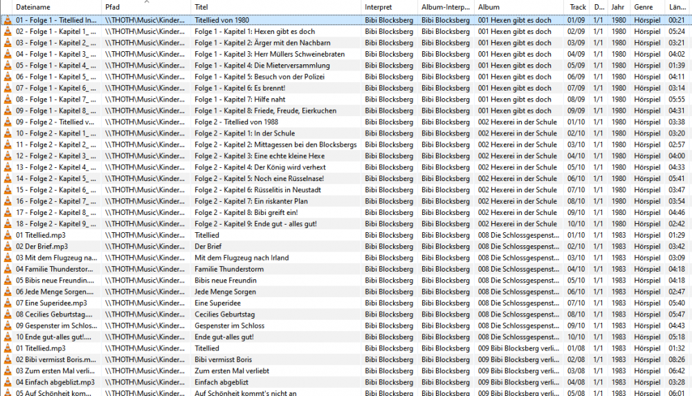Click VLC icon beside '13 - Folge 2 - Kapitel 4_'
The height and width of the screenshot is (396, 692).
point(8,167)
